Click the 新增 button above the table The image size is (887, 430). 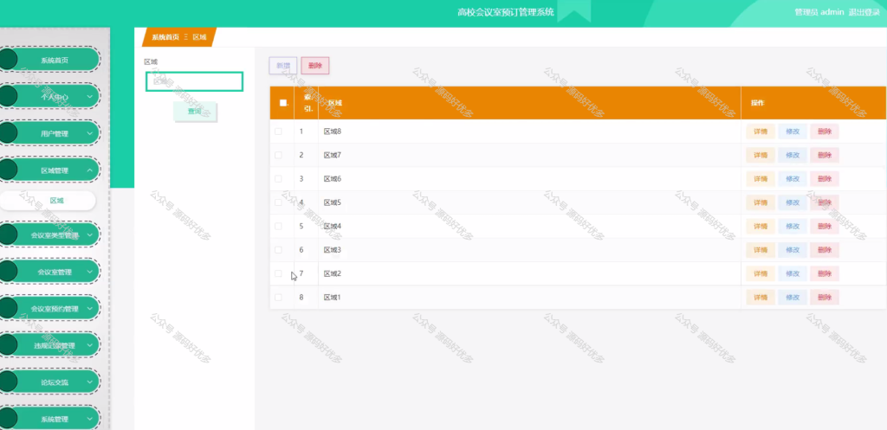tap(283, 66)
